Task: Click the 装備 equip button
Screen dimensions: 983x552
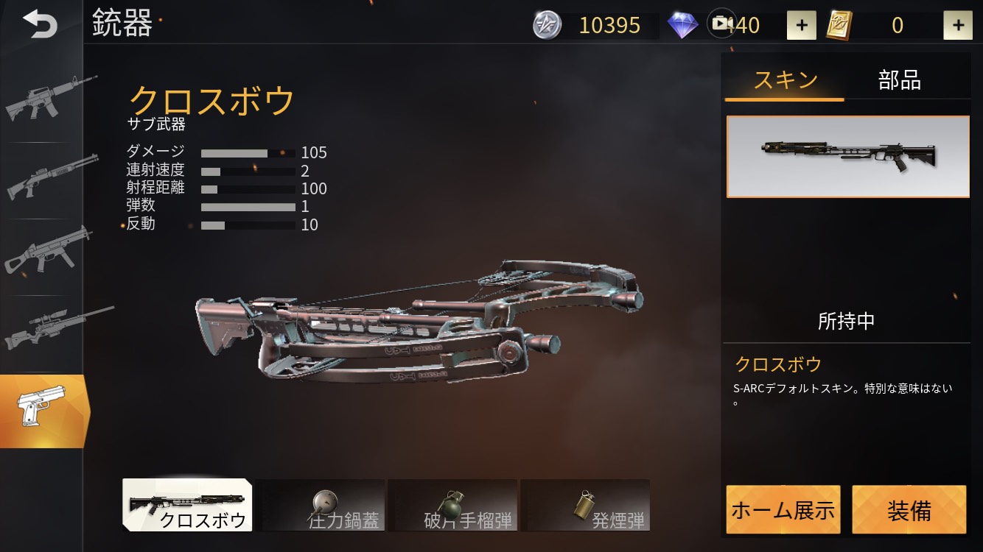Action: (909, 509)
